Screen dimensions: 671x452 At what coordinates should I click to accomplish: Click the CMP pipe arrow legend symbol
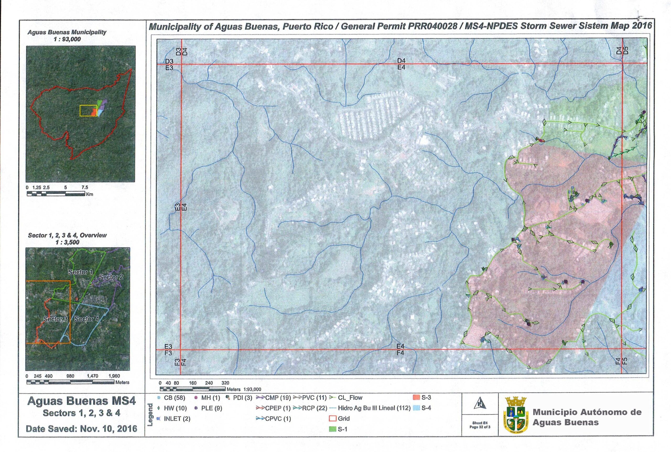click(260, 398)
